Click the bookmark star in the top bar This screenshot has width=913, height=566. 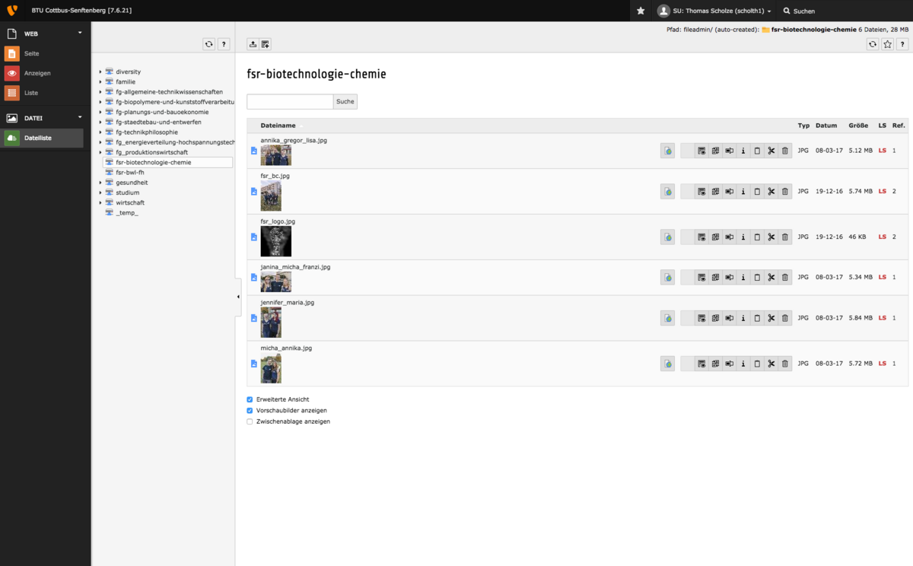[641, 11]
